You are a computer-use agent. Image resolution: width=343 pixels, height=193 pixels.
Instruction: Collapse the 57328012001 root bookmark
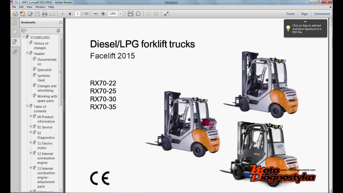tap(24, 37)
